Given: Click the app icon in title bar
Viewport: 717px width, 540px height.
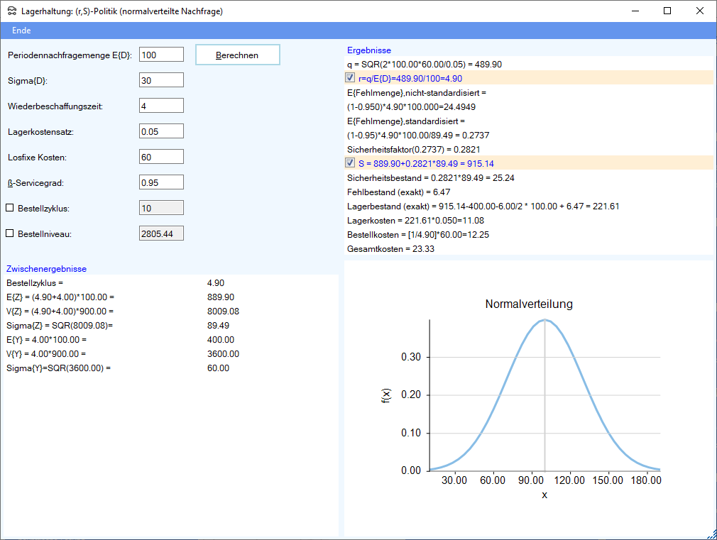Looking at the screenshot, I should pos(12,11).
